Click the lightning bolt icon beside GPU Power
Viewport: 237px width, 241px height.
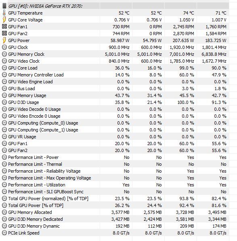(x=4, y=40)
